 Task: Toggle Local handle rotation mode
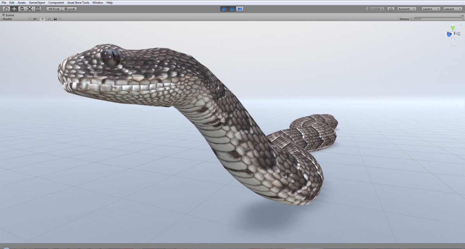tap(71, 9)
